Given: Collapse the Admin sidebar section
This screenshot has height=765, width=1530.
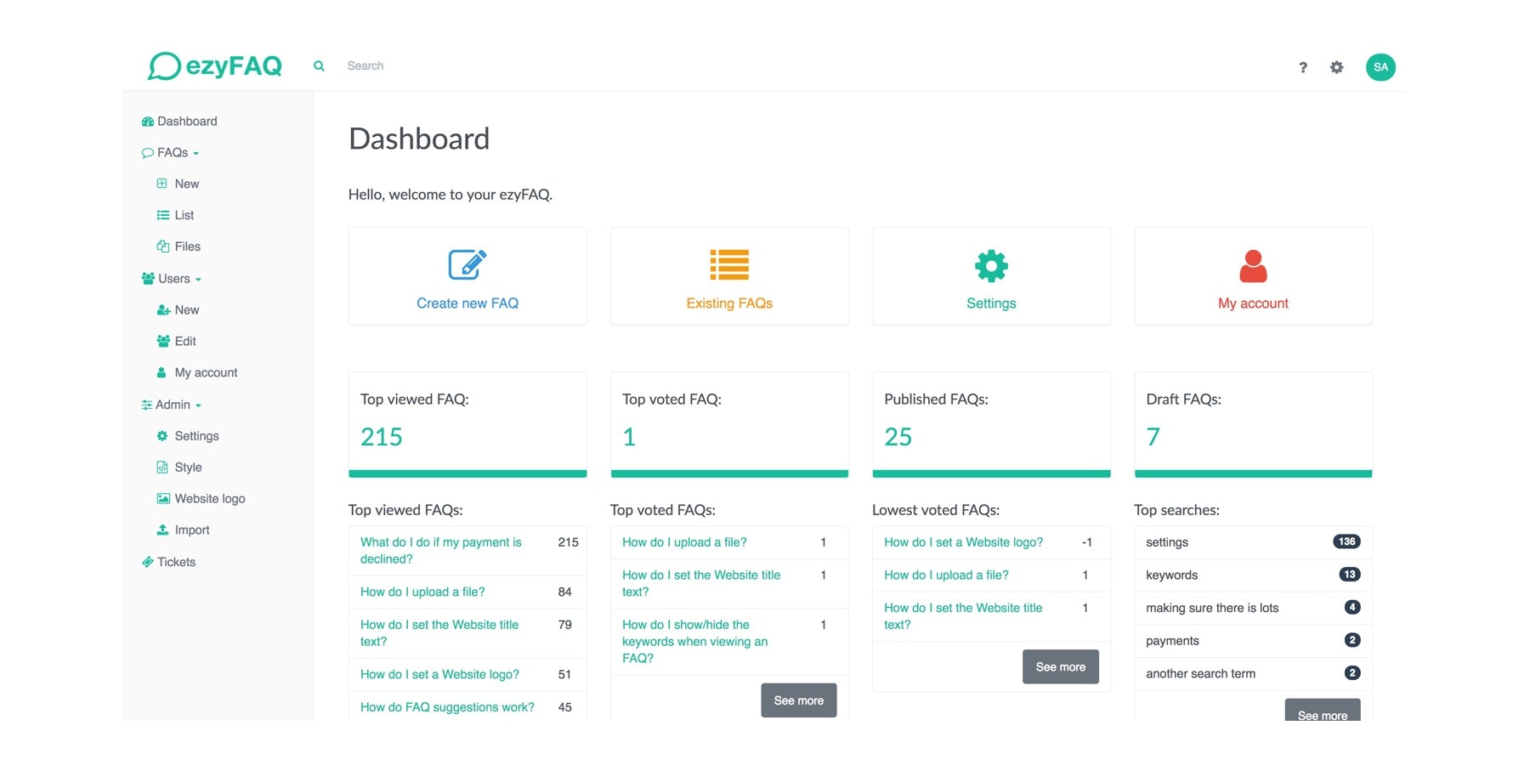Looking at the screenshot, I should (171, 405).
